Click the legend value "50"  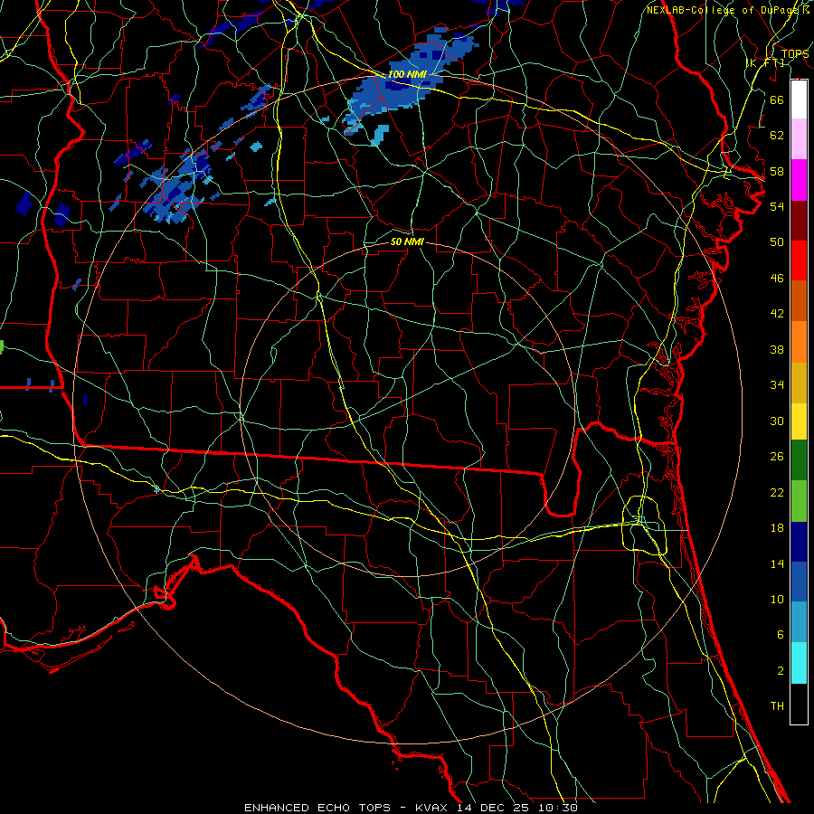pyautogui.click(x=777, y=242)
